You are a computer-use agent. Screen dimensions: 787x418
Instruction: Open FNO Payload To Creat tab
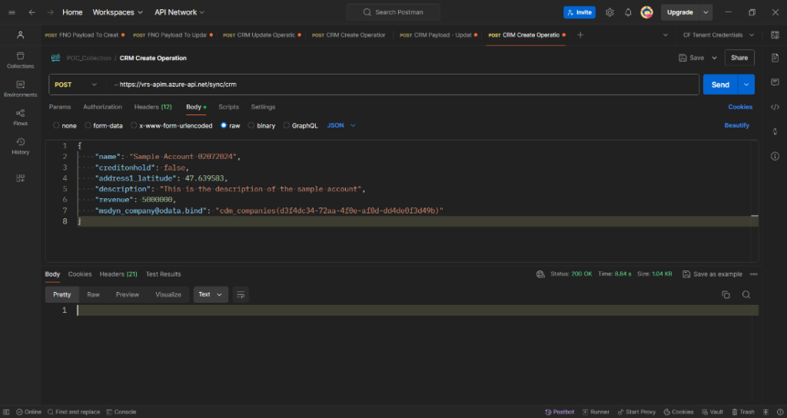(85, 35)
